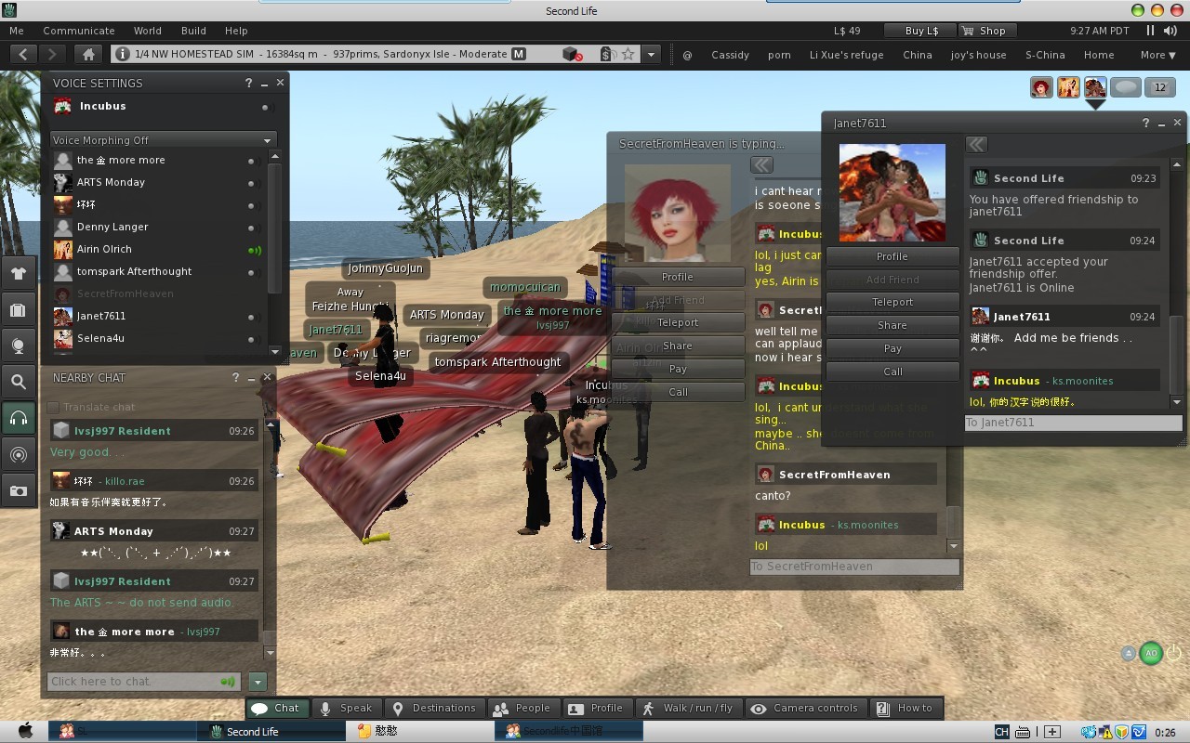Open the speech bubble nearby chat chiclet
The image size is (1190, 743).
(x=1126, y=87)
